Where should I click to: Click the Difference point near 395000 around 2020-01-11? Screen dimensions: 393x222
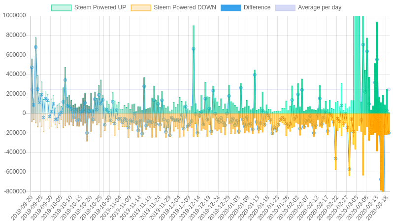pyautogui.click(x=255, y=75)
